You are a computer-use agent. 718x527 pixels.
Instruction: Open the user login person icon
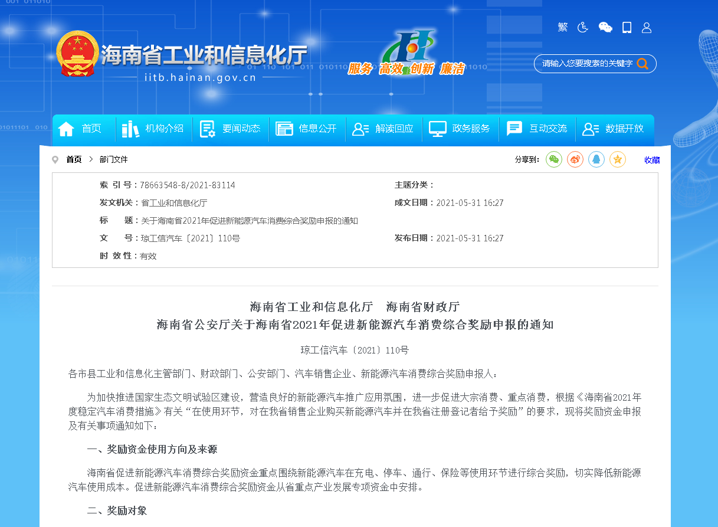pos(647,27)
